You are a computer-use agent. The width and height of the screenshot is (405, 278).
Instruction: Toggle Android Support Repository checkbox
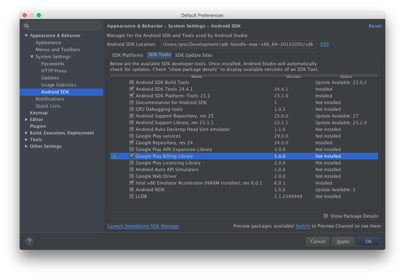coord(132,116)
